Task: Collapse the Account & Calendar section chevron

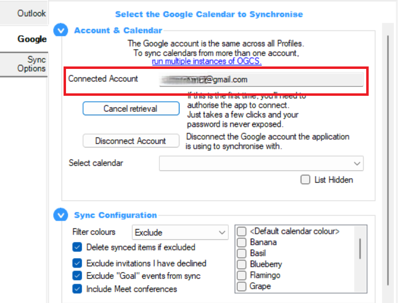Action: click(x=61, y=30)
